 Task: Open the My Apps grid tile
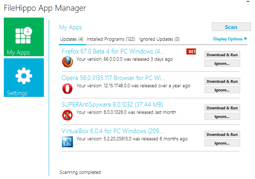[24, 37]
